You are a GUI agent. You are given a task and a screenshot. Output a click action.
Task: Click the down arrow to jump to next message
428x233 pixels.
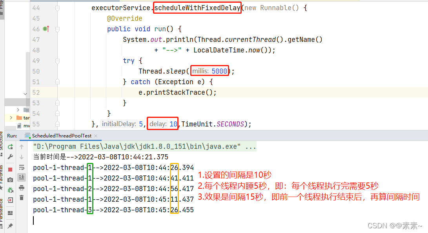21,157
